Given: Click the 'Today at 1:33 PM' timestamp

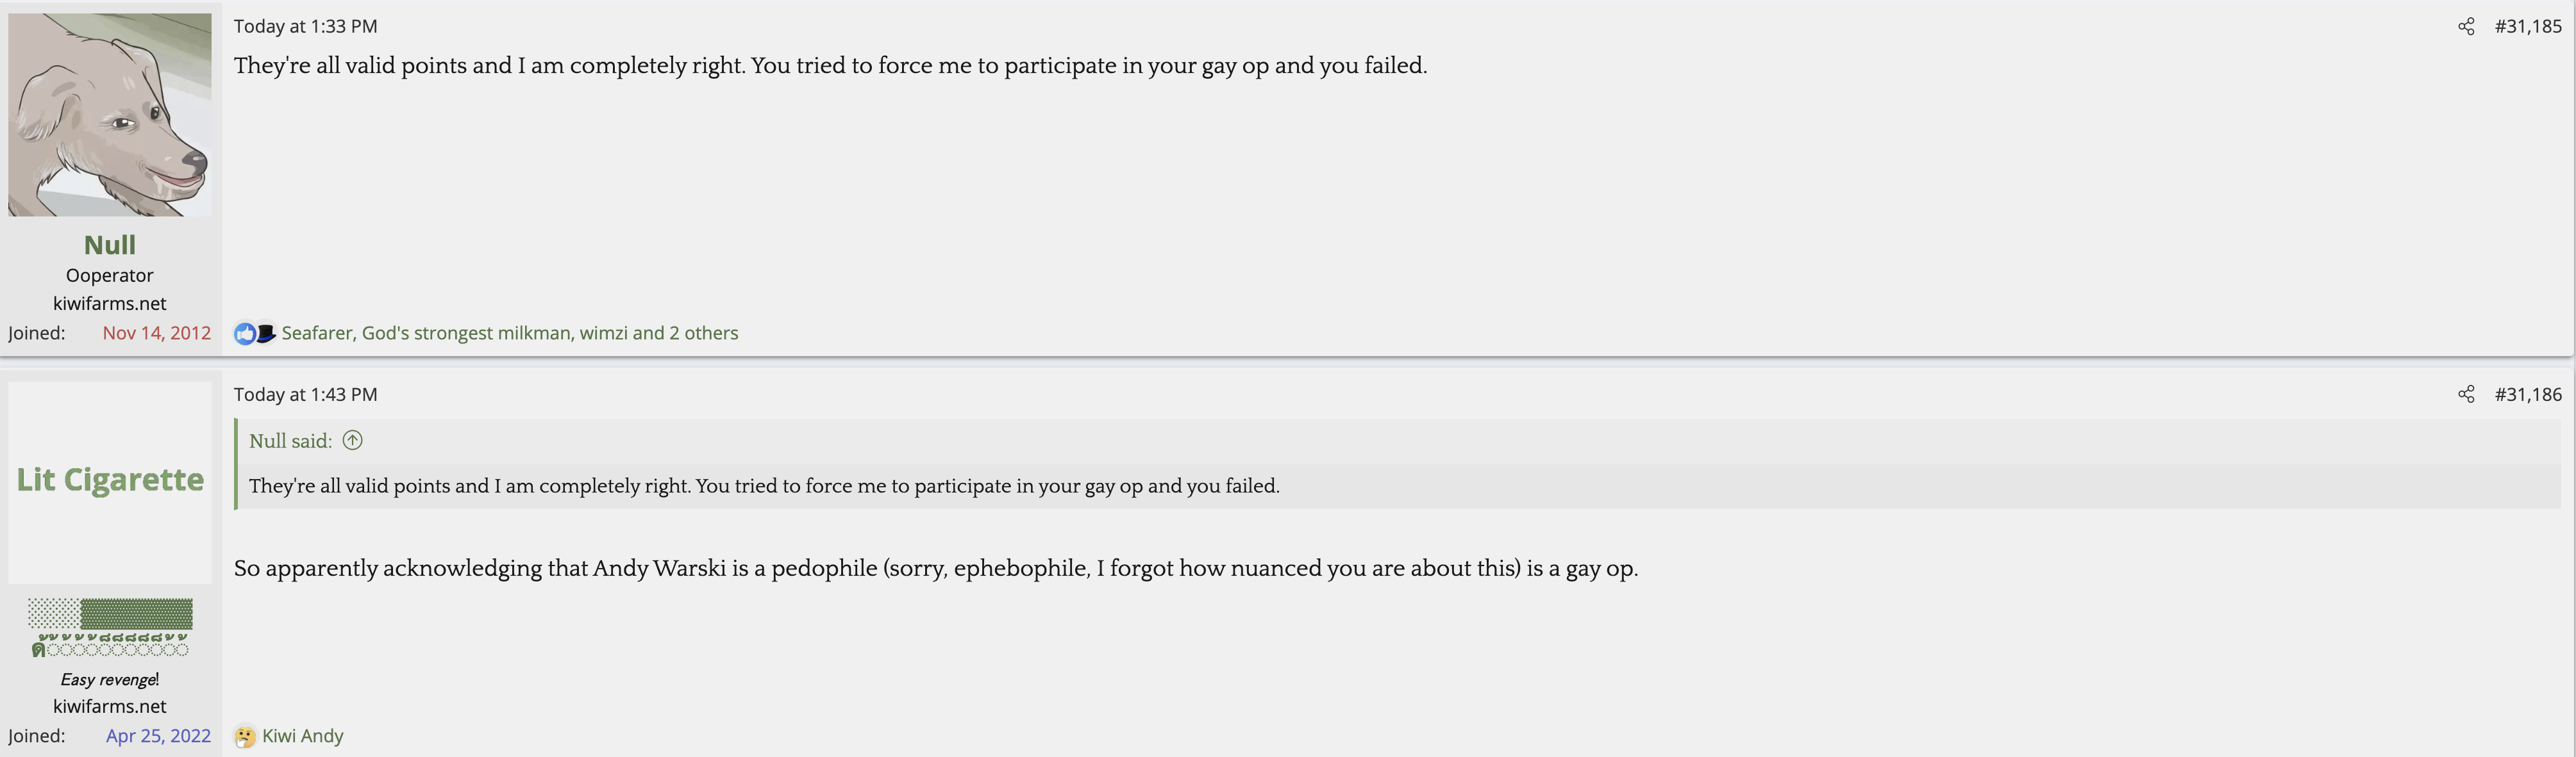Looking at the screenshot, I should 305,27.
